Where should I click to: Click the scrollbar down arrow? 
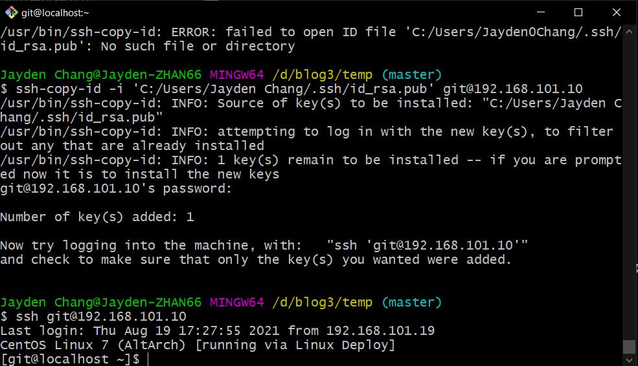tap(629, 360)
